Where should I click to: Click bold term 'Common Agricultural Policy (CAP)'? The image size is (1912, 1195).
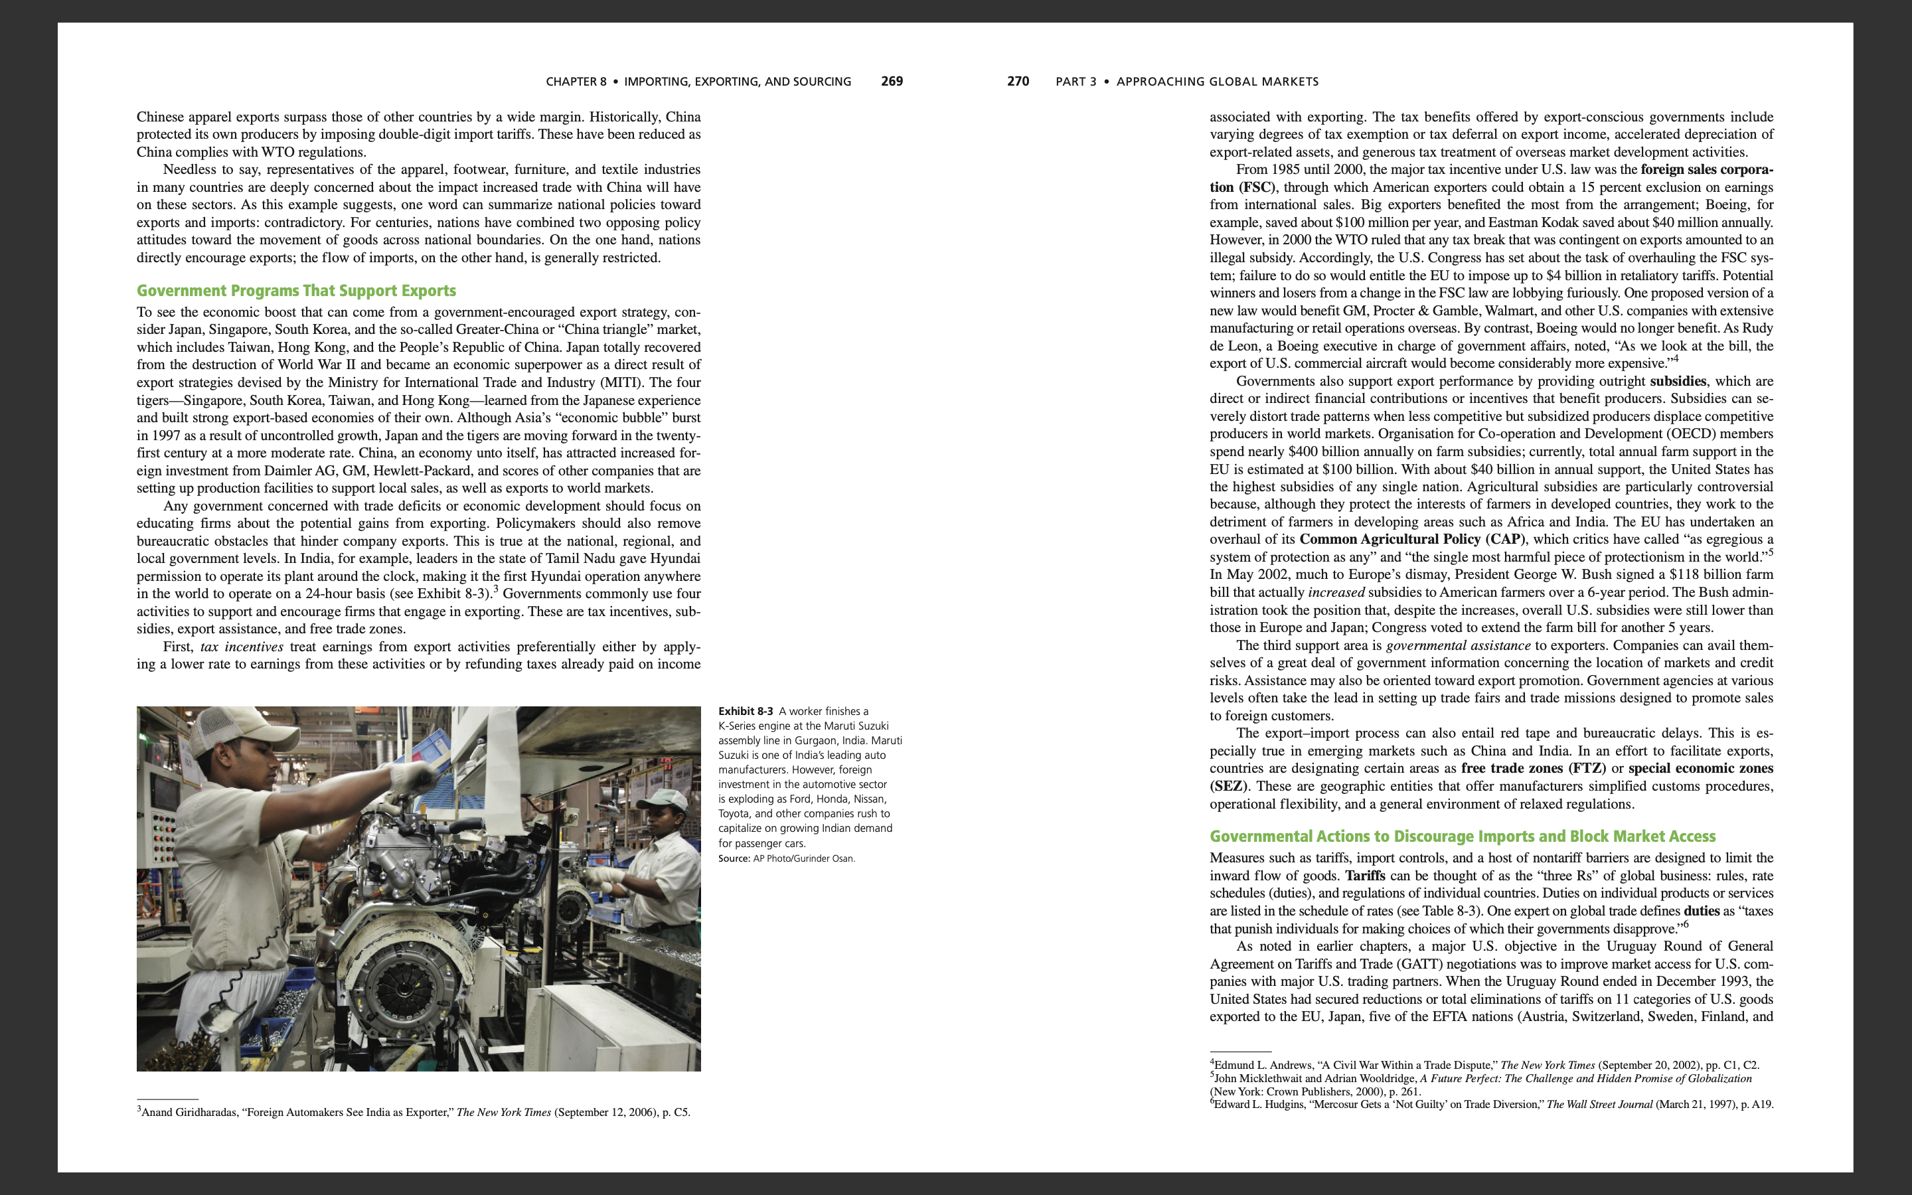pyautogui.click(x=1413, y=539)
